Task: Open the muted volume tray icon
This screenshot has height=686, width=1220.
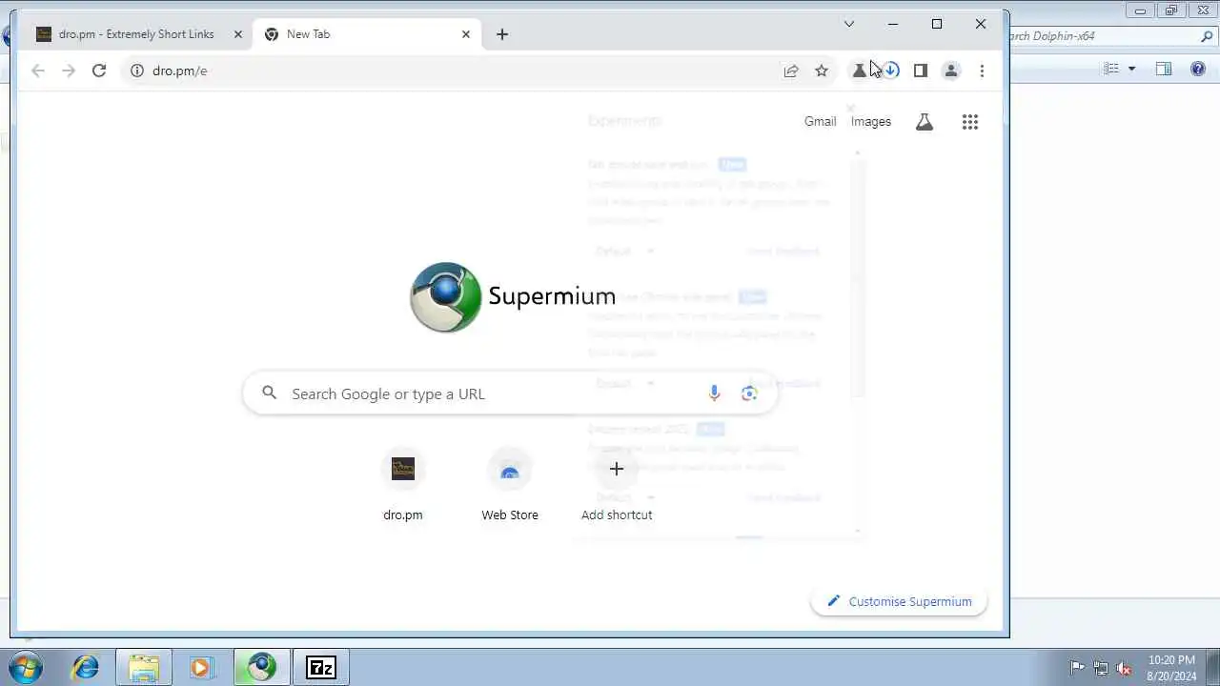Action: tap(1124, 668)
